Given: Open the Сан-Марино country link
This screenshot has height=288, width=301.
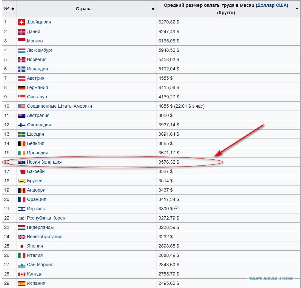Looking at the screenshot, I should click(40, 265).
